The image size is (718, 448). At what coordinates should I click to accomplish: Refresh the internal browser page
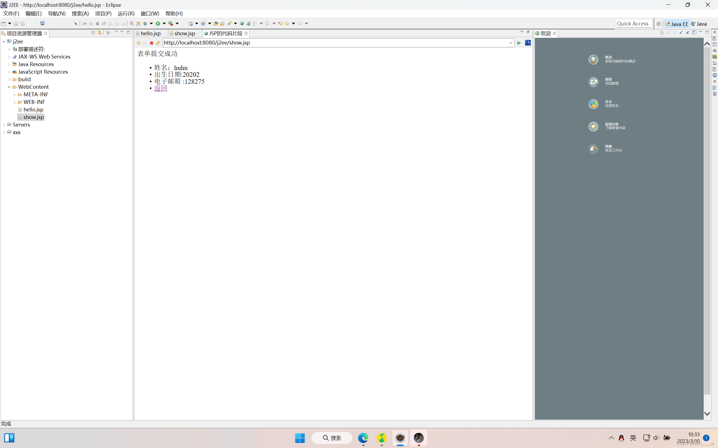click(158, 43)
